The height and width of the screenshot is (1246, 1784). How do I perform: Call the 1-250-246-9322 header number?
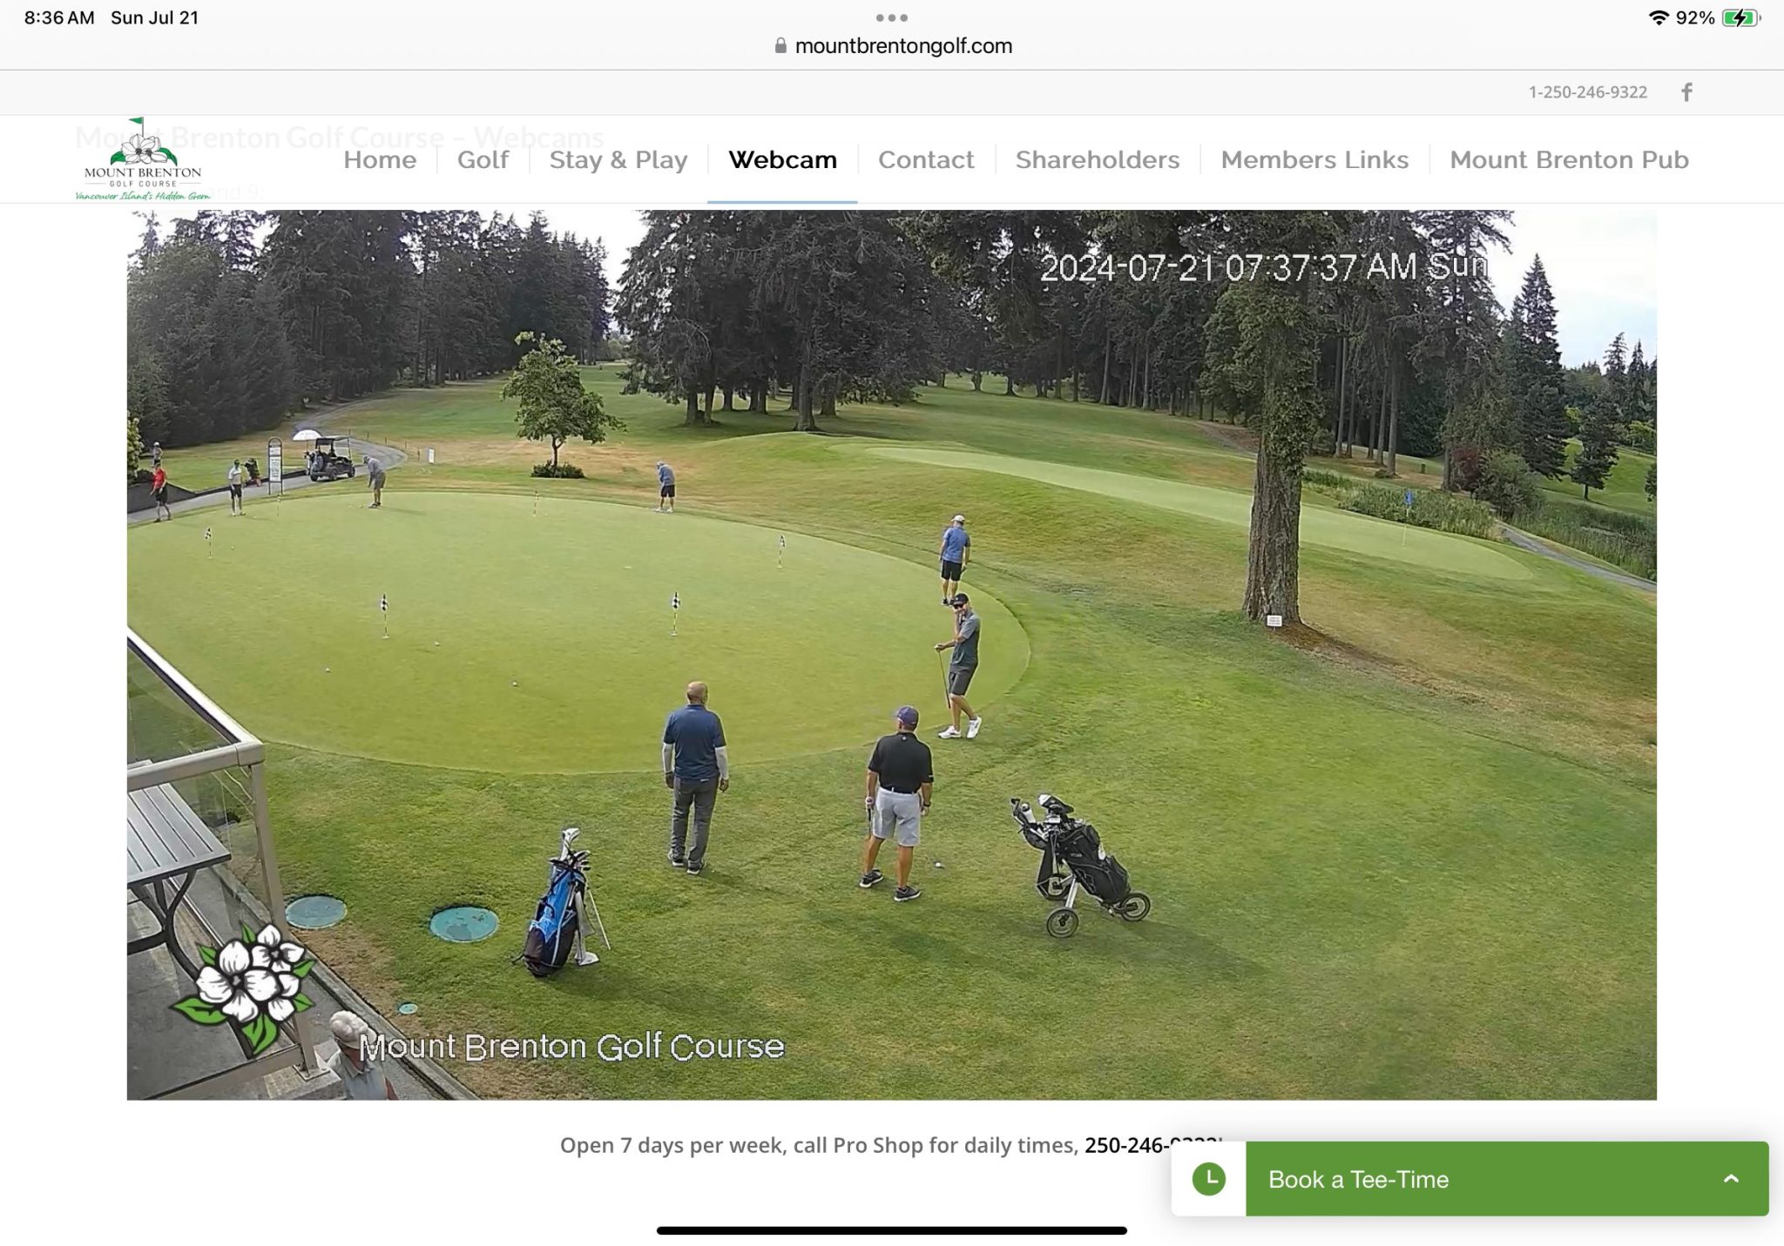(x=1588, y=92)
